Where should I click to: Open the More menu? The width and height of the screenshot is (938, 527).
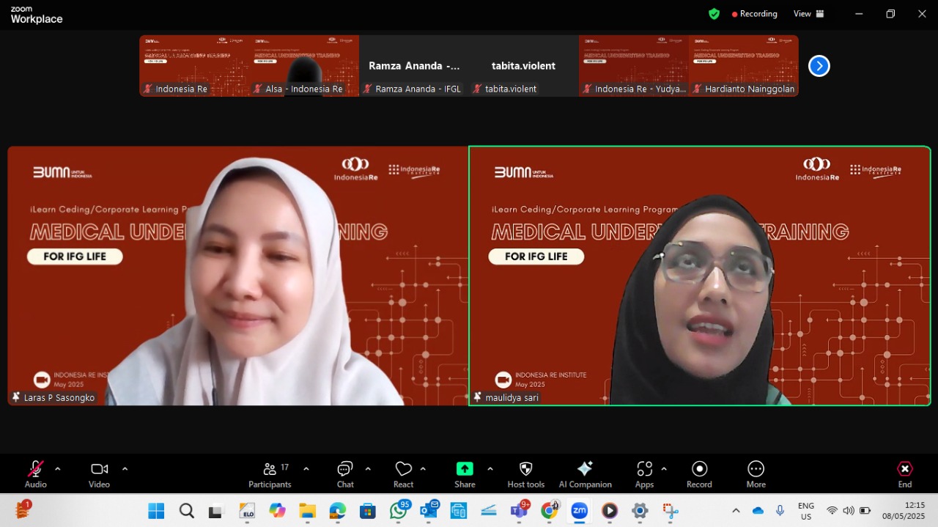tap(756, 474)
